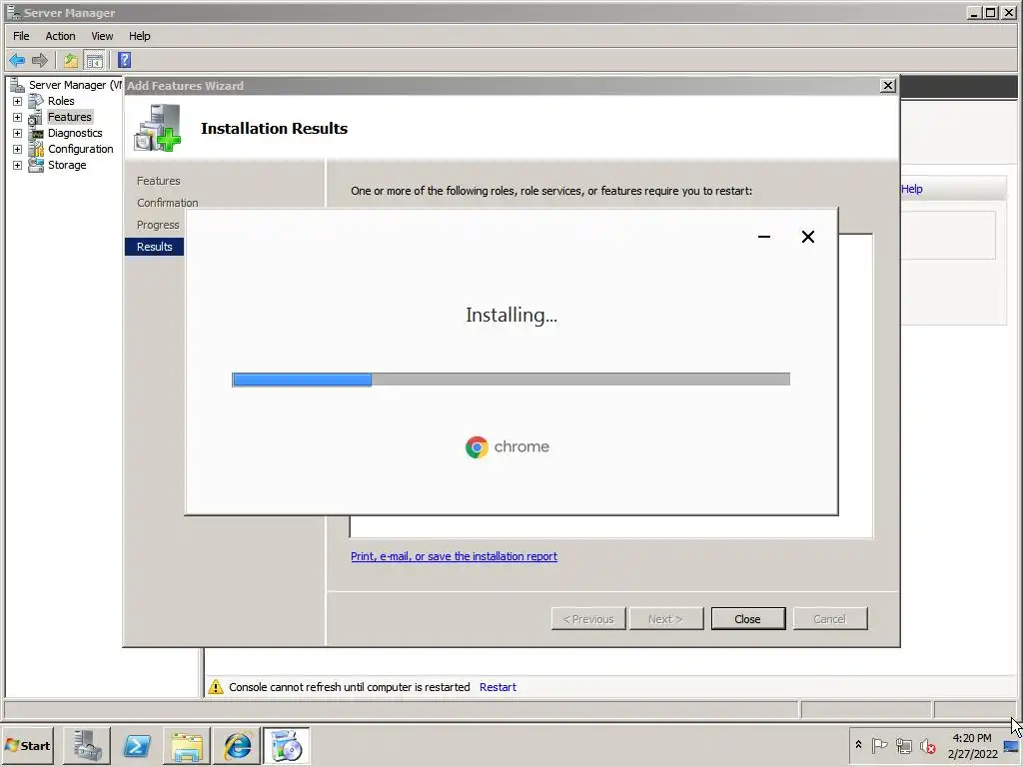Open Windows Explorer from the taskbar
Screen dimensions: 1023x767
coord(187,745)
